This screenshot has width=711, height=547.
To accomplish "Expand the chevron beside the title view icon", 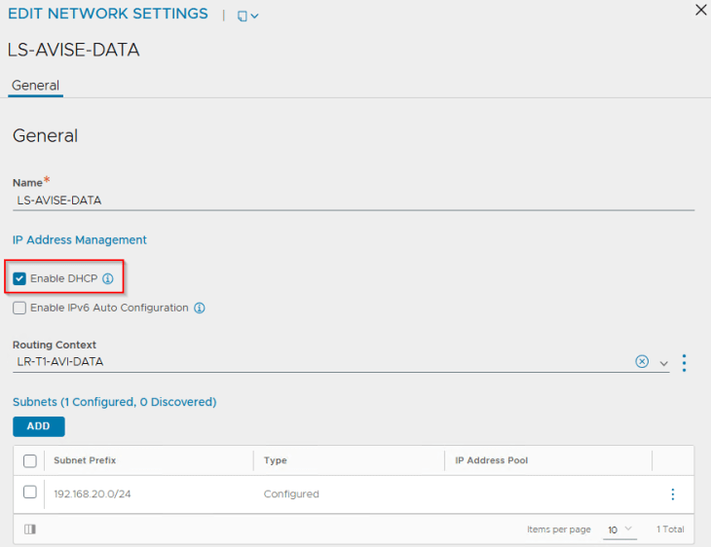I will [x=255, y=17].
